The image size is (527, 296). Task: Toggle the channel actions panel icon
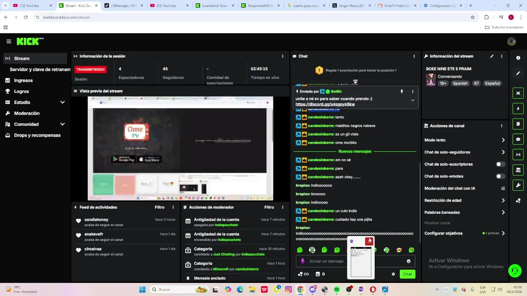pos(518,170)
